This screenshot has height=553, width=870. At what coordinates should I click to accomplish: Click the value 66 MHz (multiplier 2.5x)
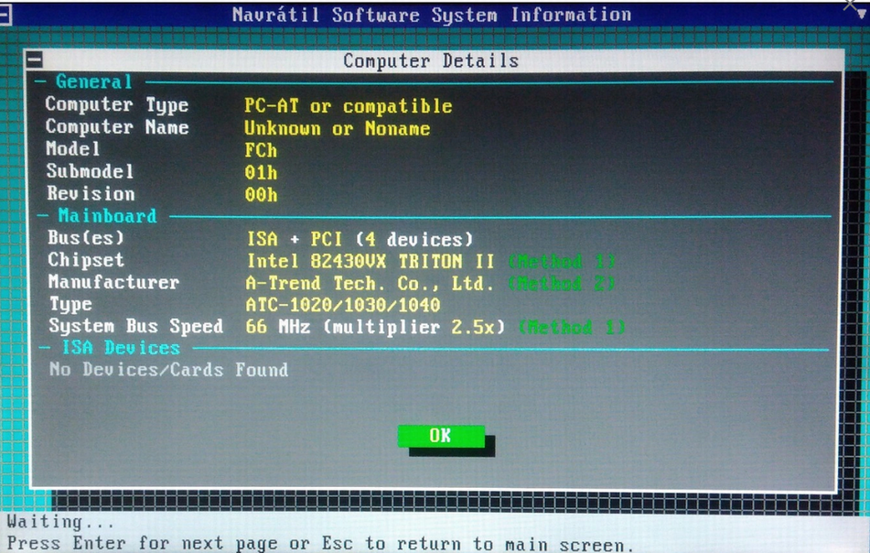point(375,327)
